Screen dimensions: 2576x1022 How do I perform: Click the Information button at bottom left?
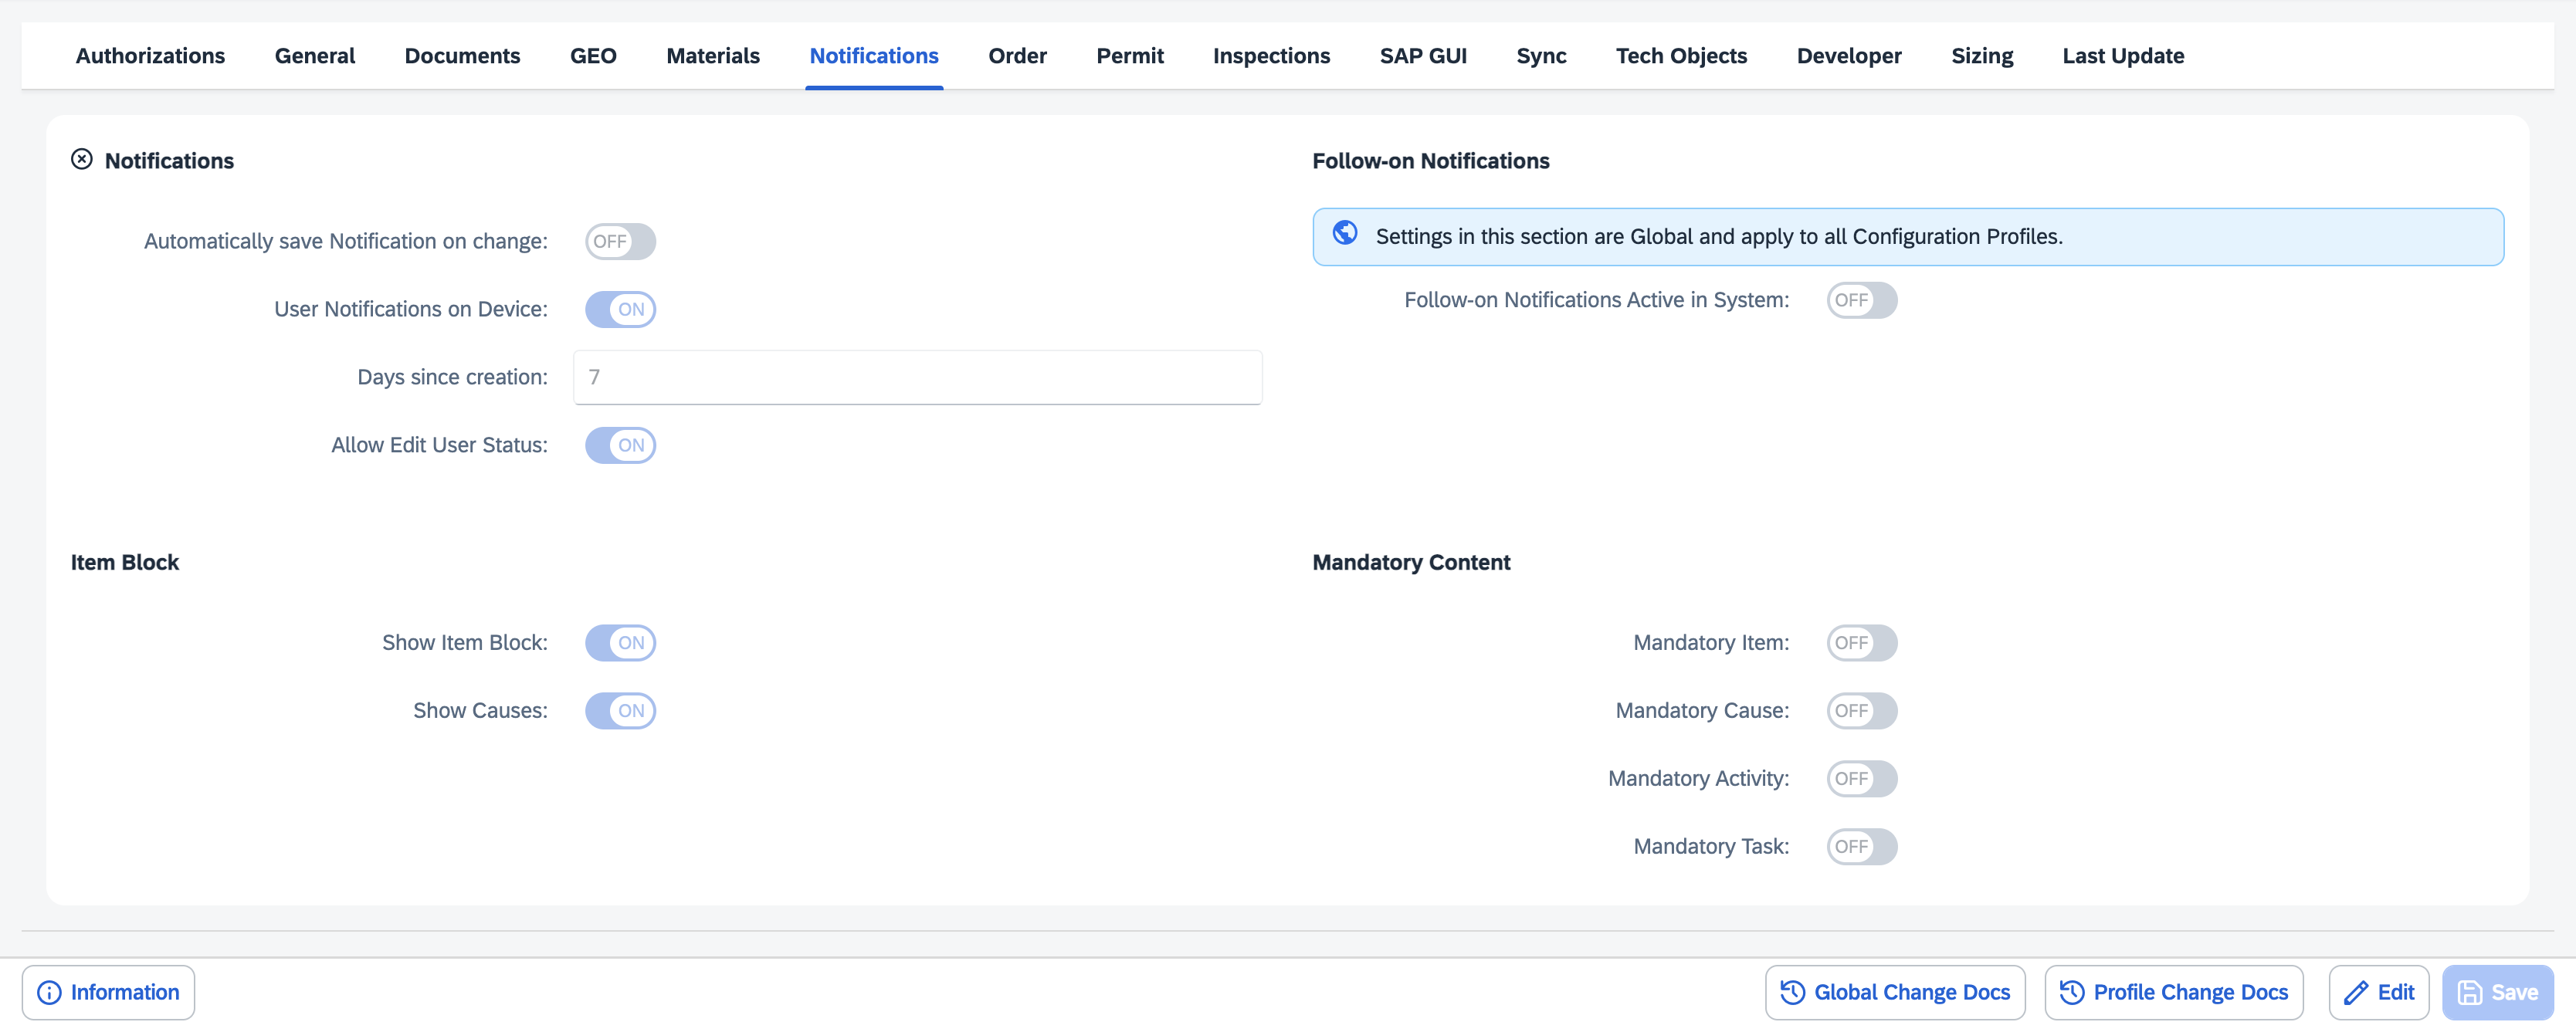108,992
